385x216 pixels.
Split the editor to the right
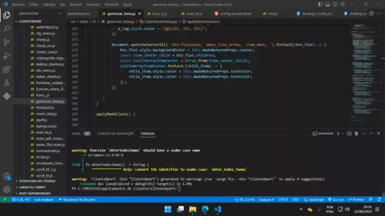click(x=371, y=14)
